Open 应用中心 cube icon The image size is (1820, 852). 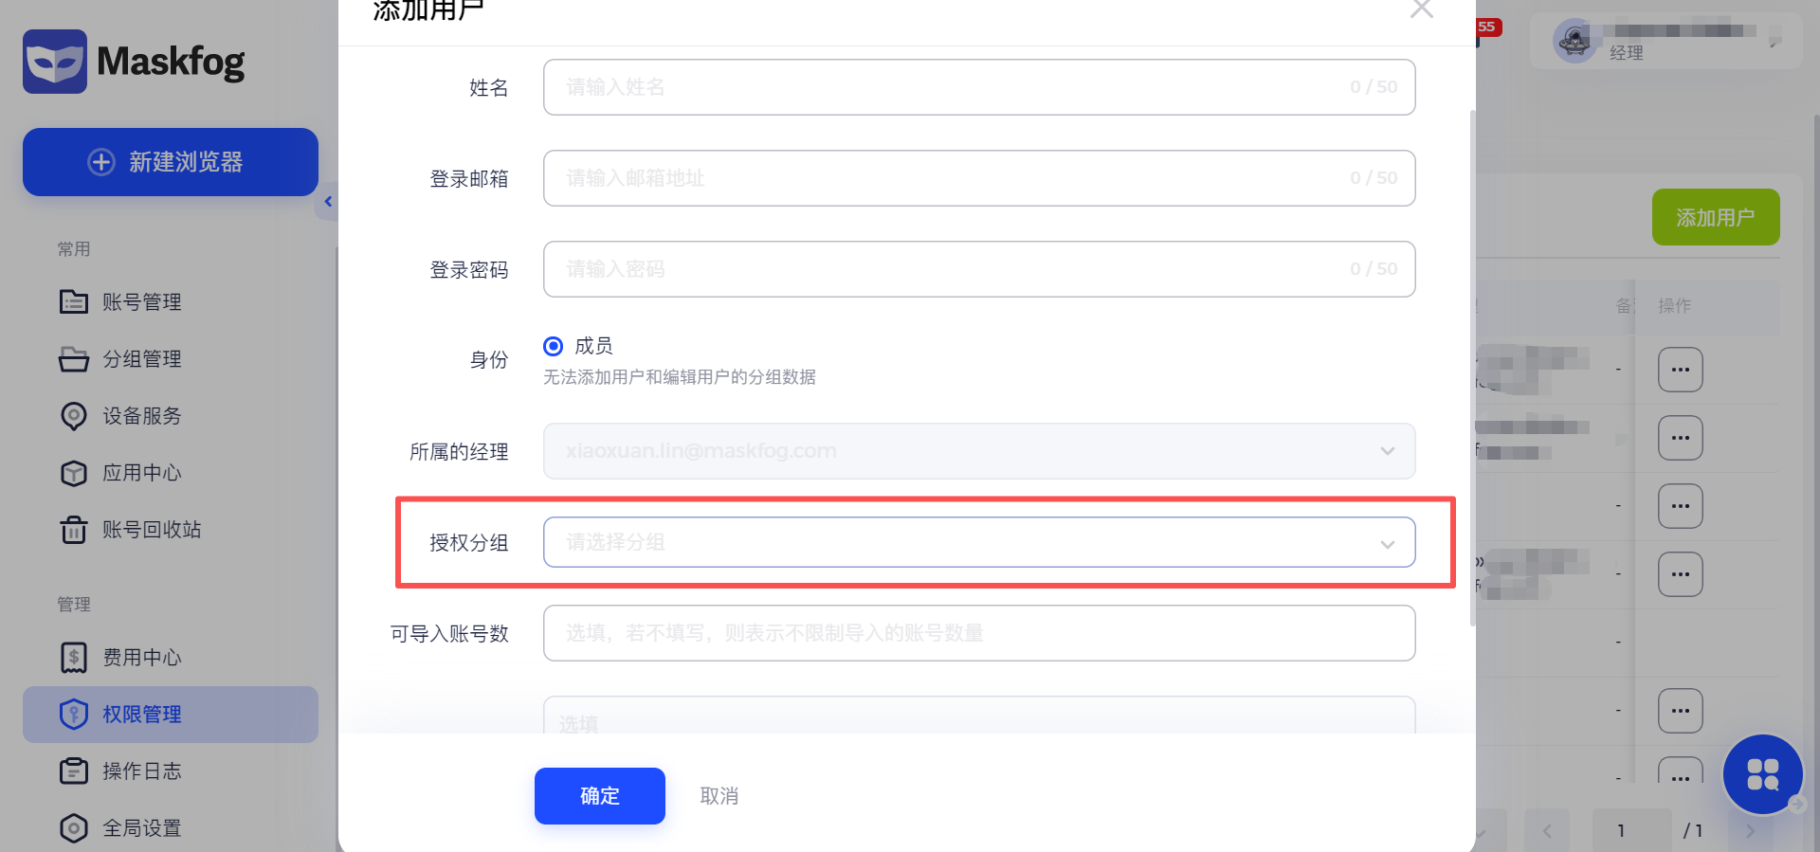click(74, 473)
